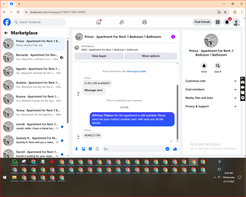Screen dimensions: 246x197
Task: Open the Teresa apartment conversation
Action: coord(33,113)
